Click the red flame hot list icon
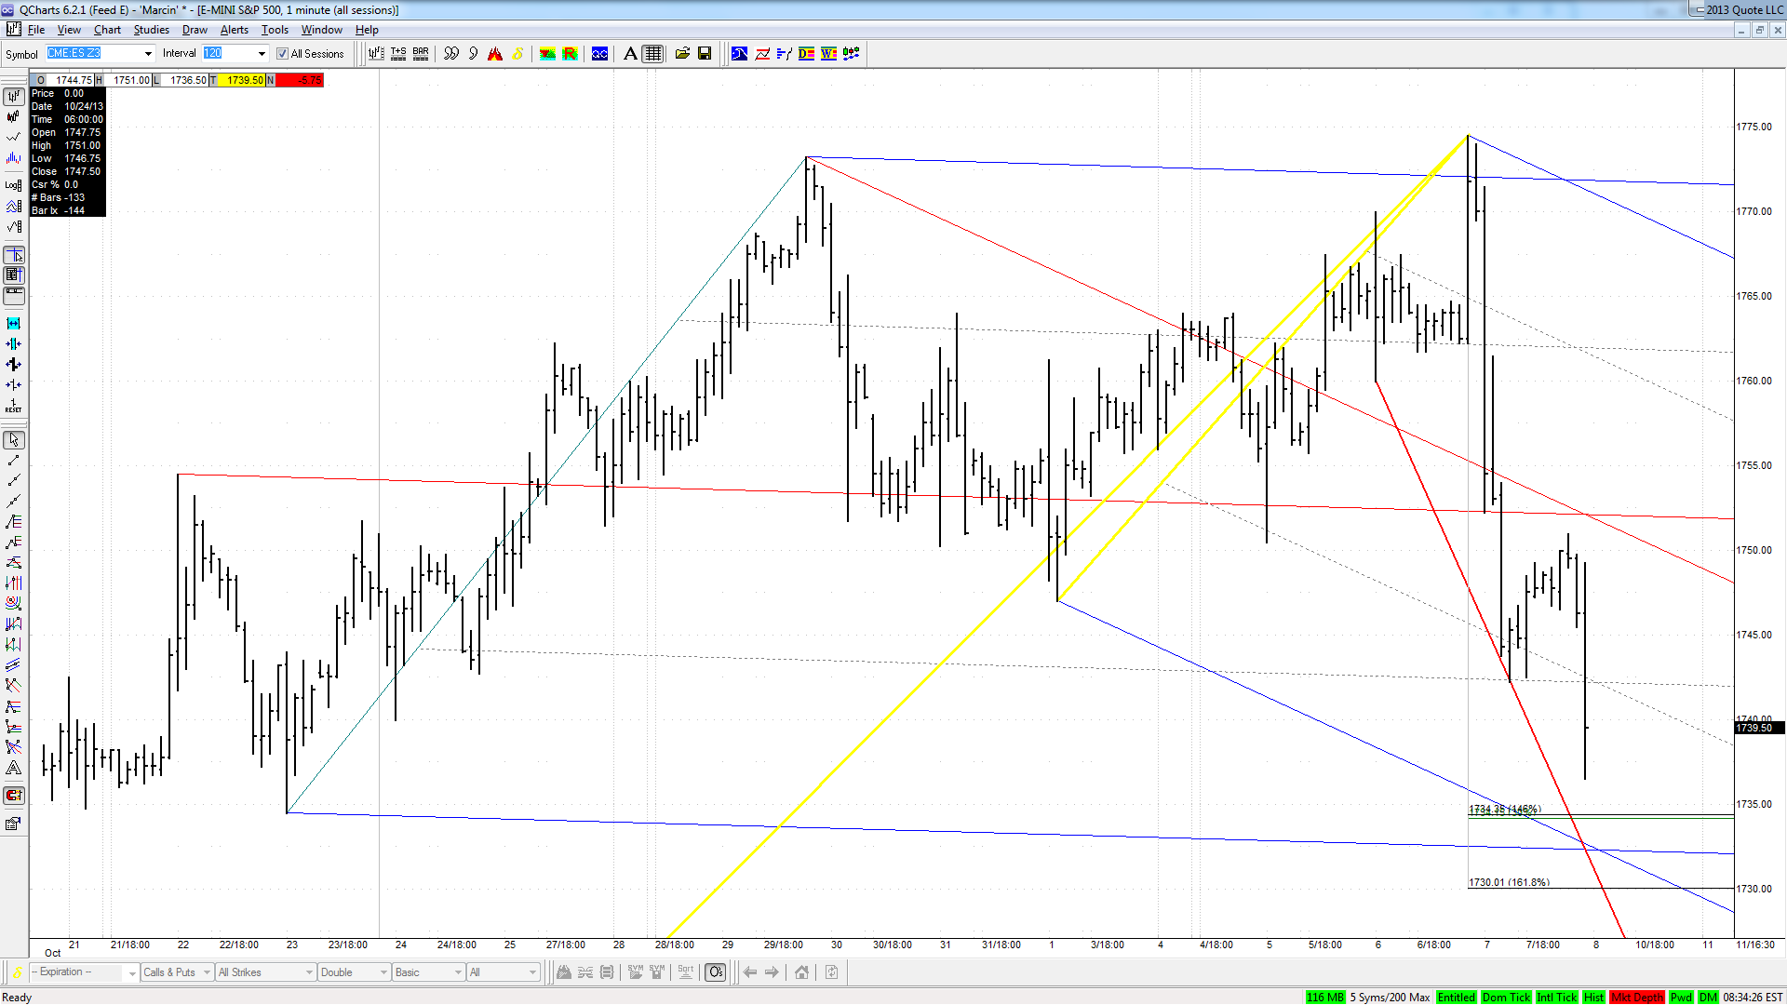 [495, 54]
